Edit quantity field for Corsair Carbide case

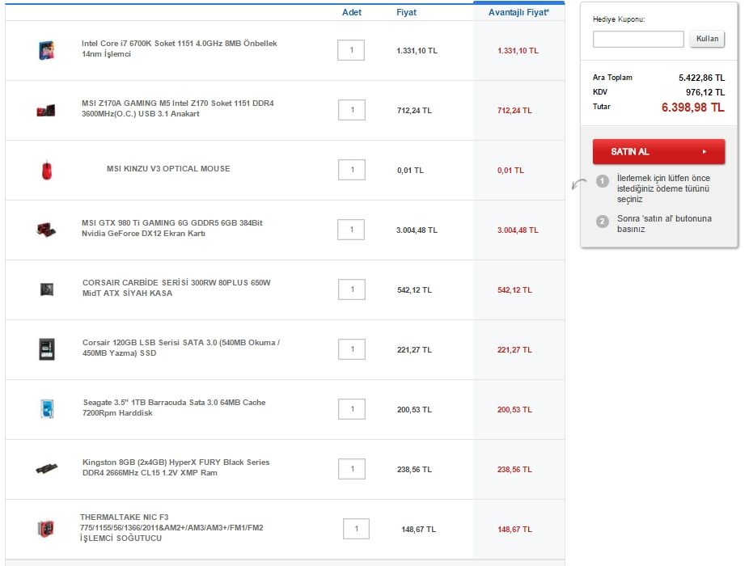click(352, 289)
